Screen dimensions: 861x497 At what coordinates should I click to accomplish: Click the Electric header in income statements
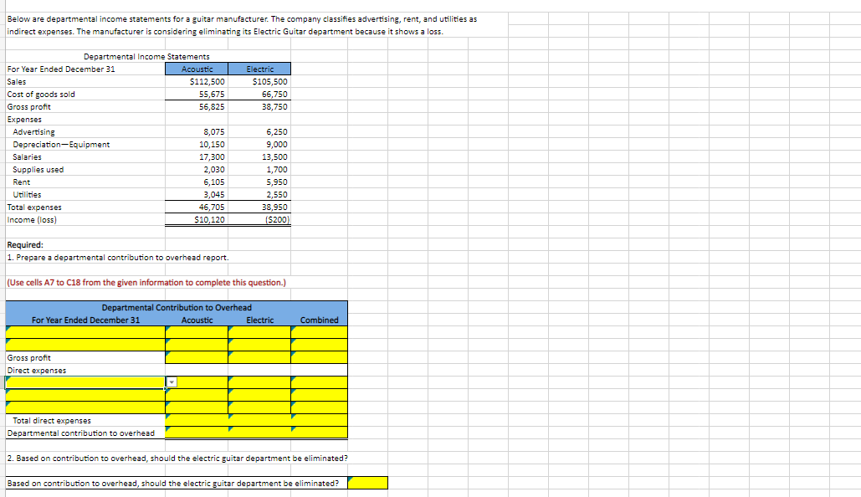(x=259, y=69)
